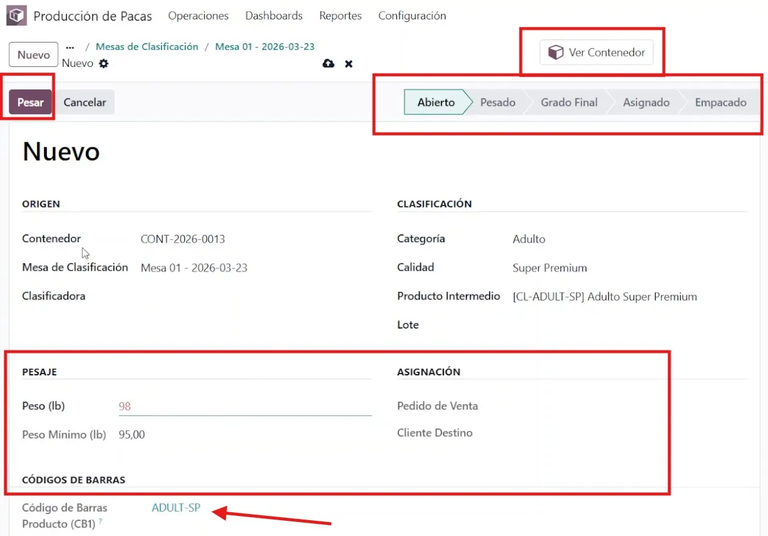Image resolution: width=768 pixels, height=536 pixels.
Task: Click the [CL-ADULT-SP] Adulto Super Premium value
Action: pyautogui.click(x=605, y=297)
